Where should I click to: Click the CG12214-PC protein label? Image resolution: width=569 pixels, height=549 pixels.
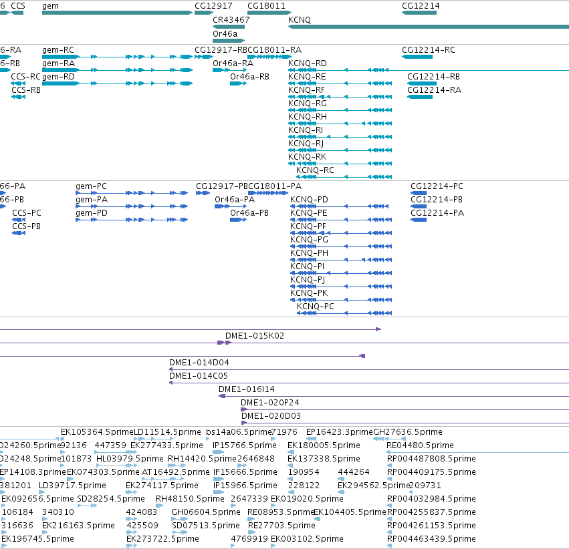click(437, 186)
